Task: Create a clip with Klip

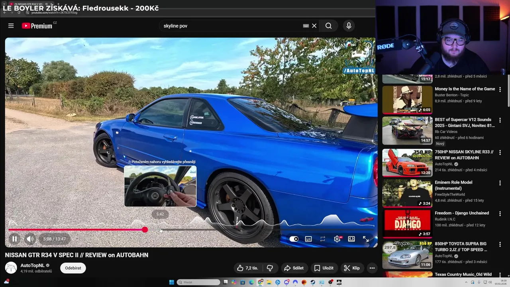Action: (x=352, y=268)
